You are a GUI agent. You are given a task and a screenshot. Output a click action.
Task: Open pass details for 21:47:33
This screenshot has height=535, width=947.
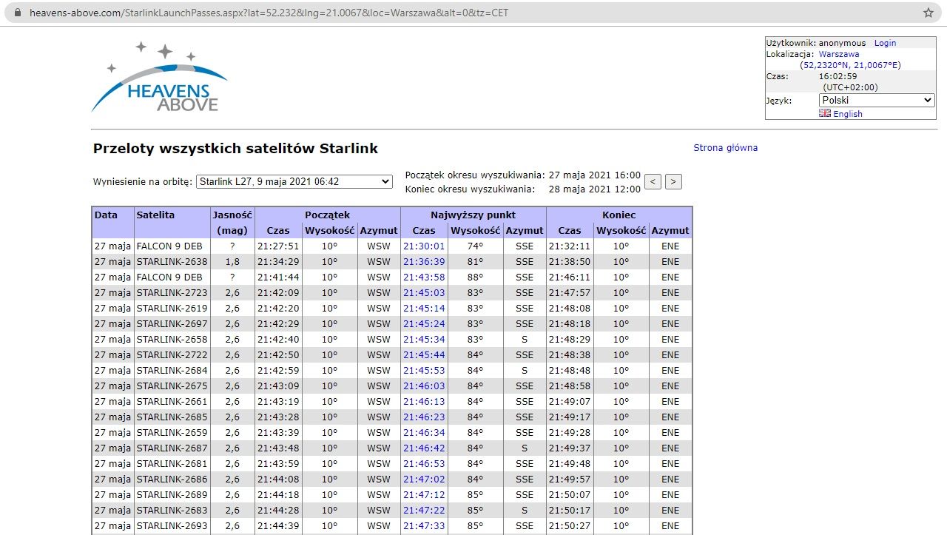point(424,526)
